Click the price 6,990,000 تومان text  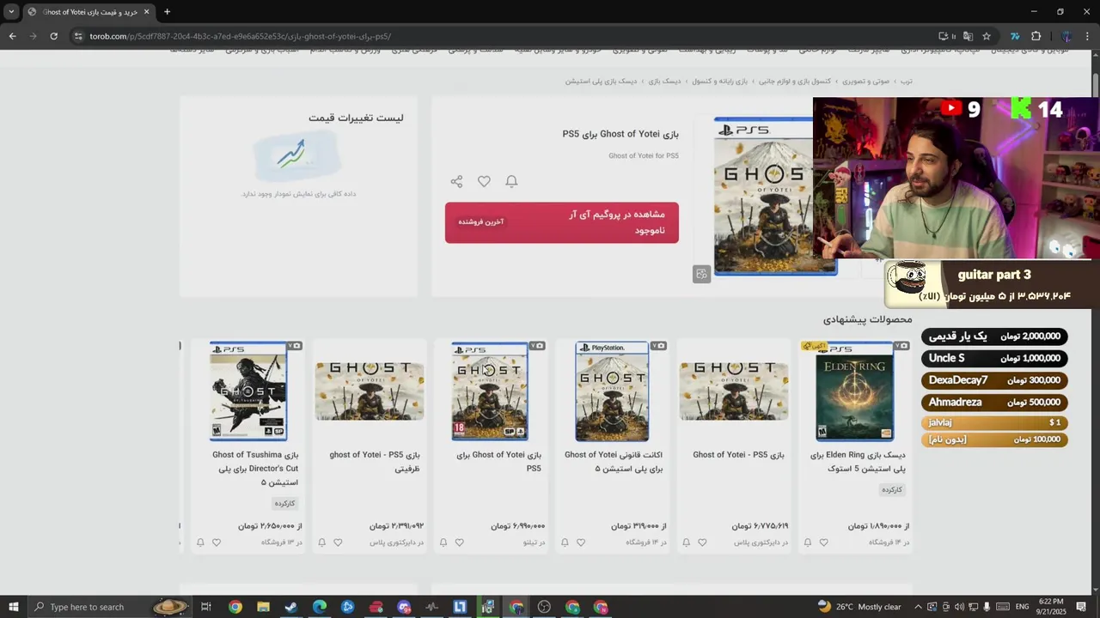click(x=517, y=526)
